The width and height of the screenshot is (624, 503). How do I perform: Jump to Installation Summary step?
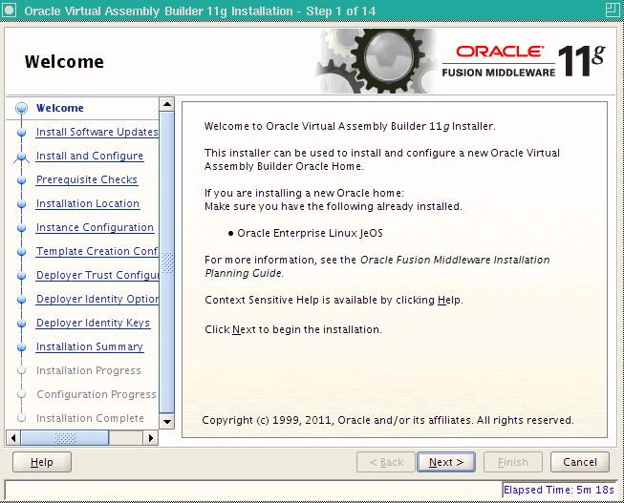90,346
